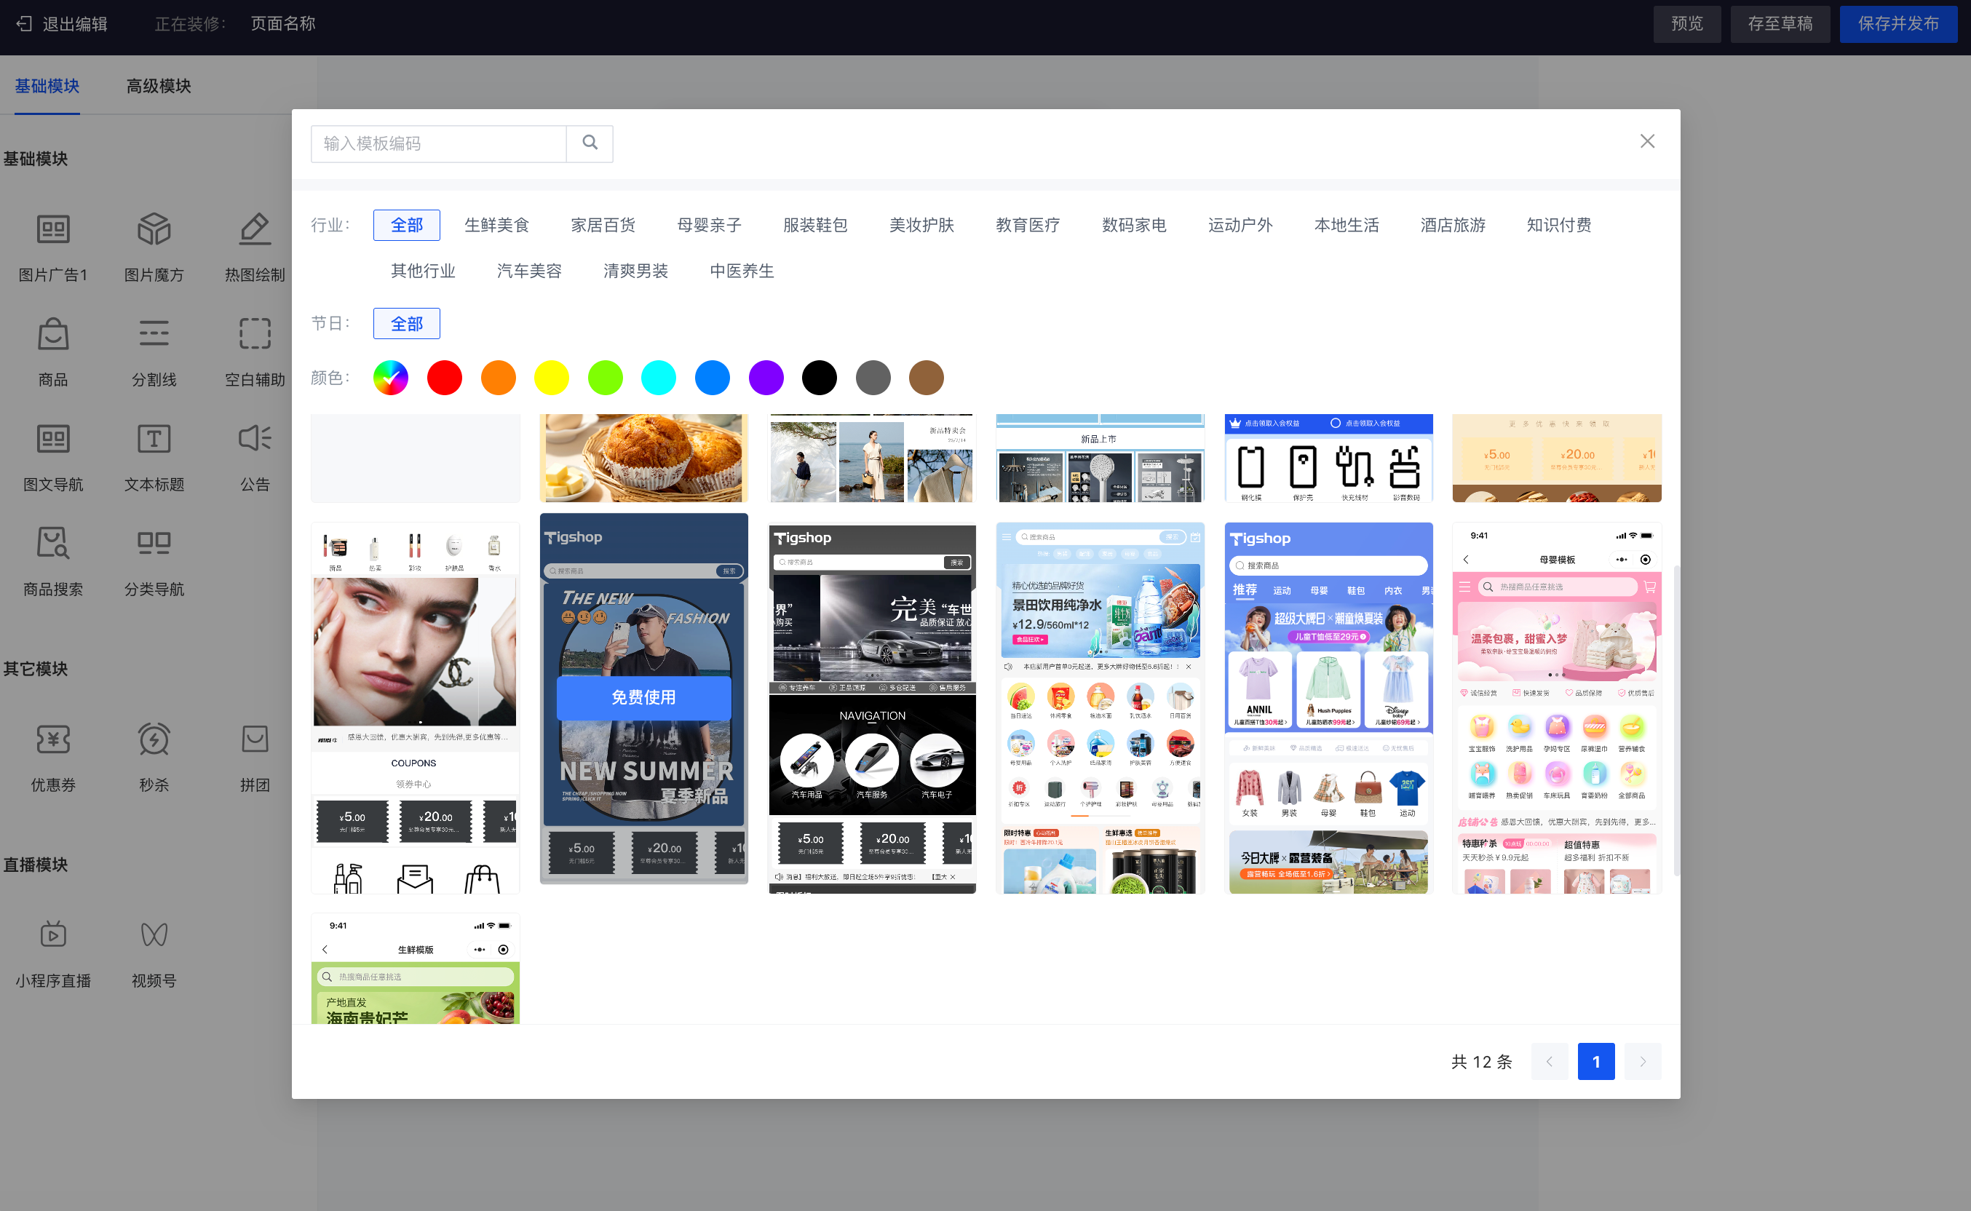Filter industry by 中医养生
Viewport: 1971px width, 1211px height.
point(742,271)
